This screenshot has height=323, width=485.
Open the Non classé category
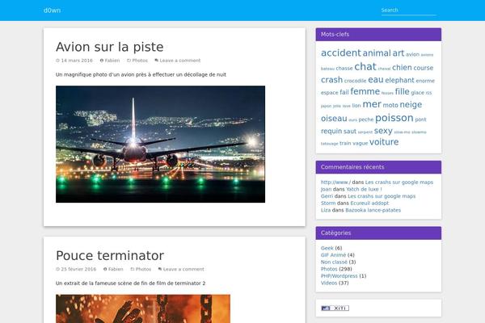[x=334, y=262]
